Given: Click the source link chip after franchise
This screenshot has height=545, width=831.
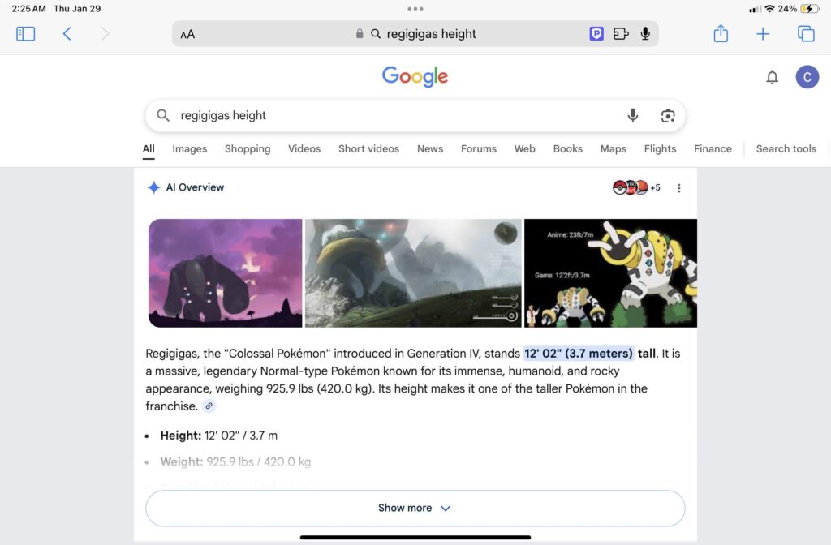Looking at the screenshot, I should coord(209,406).
